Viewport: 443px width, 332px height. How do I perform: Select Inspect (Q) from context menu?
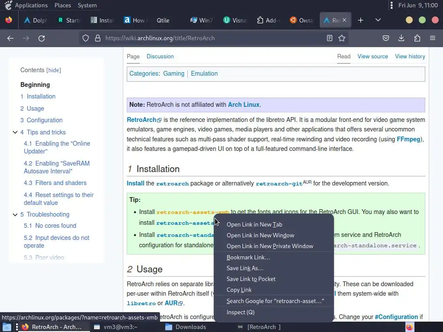point(274,312)
